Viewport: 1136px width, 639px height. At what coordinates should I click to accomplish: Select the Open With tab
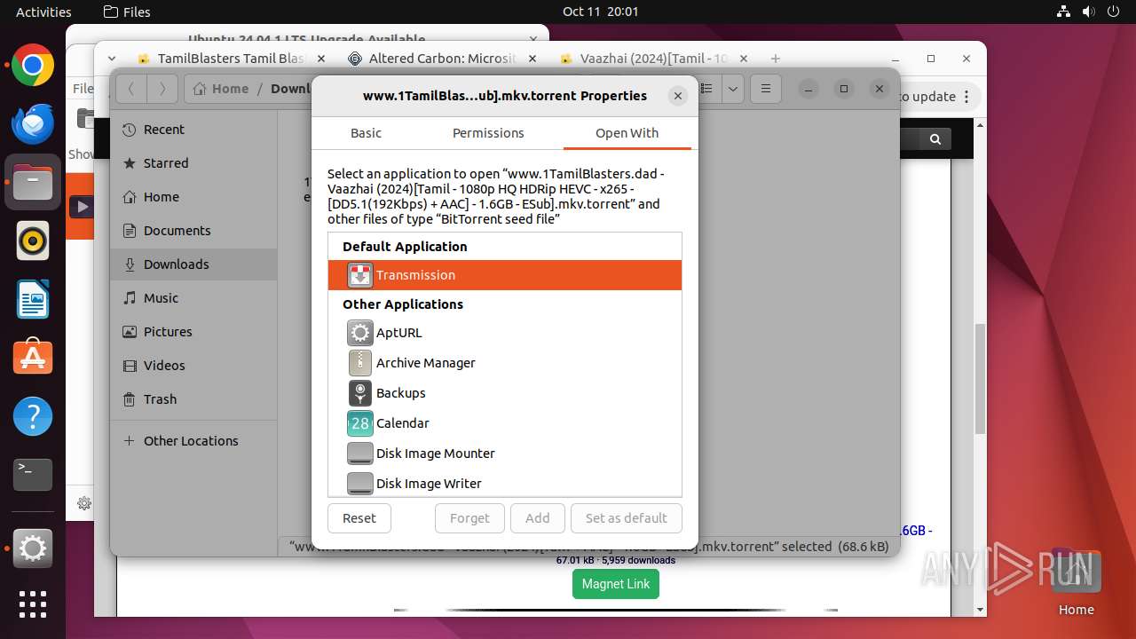coord(627,133)
